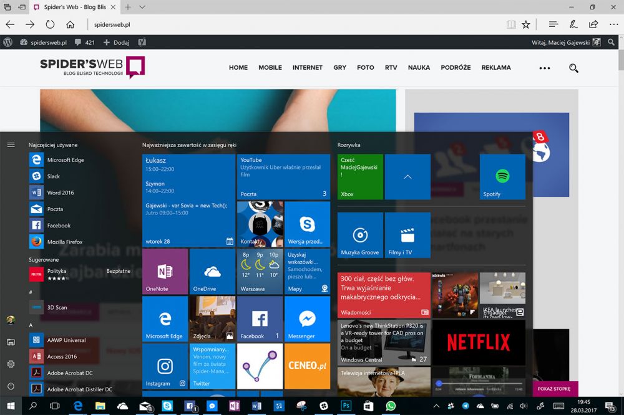The image size is (624, 415).
Task: Select GRY in site navigation
Action: click(x=339, y=67)
